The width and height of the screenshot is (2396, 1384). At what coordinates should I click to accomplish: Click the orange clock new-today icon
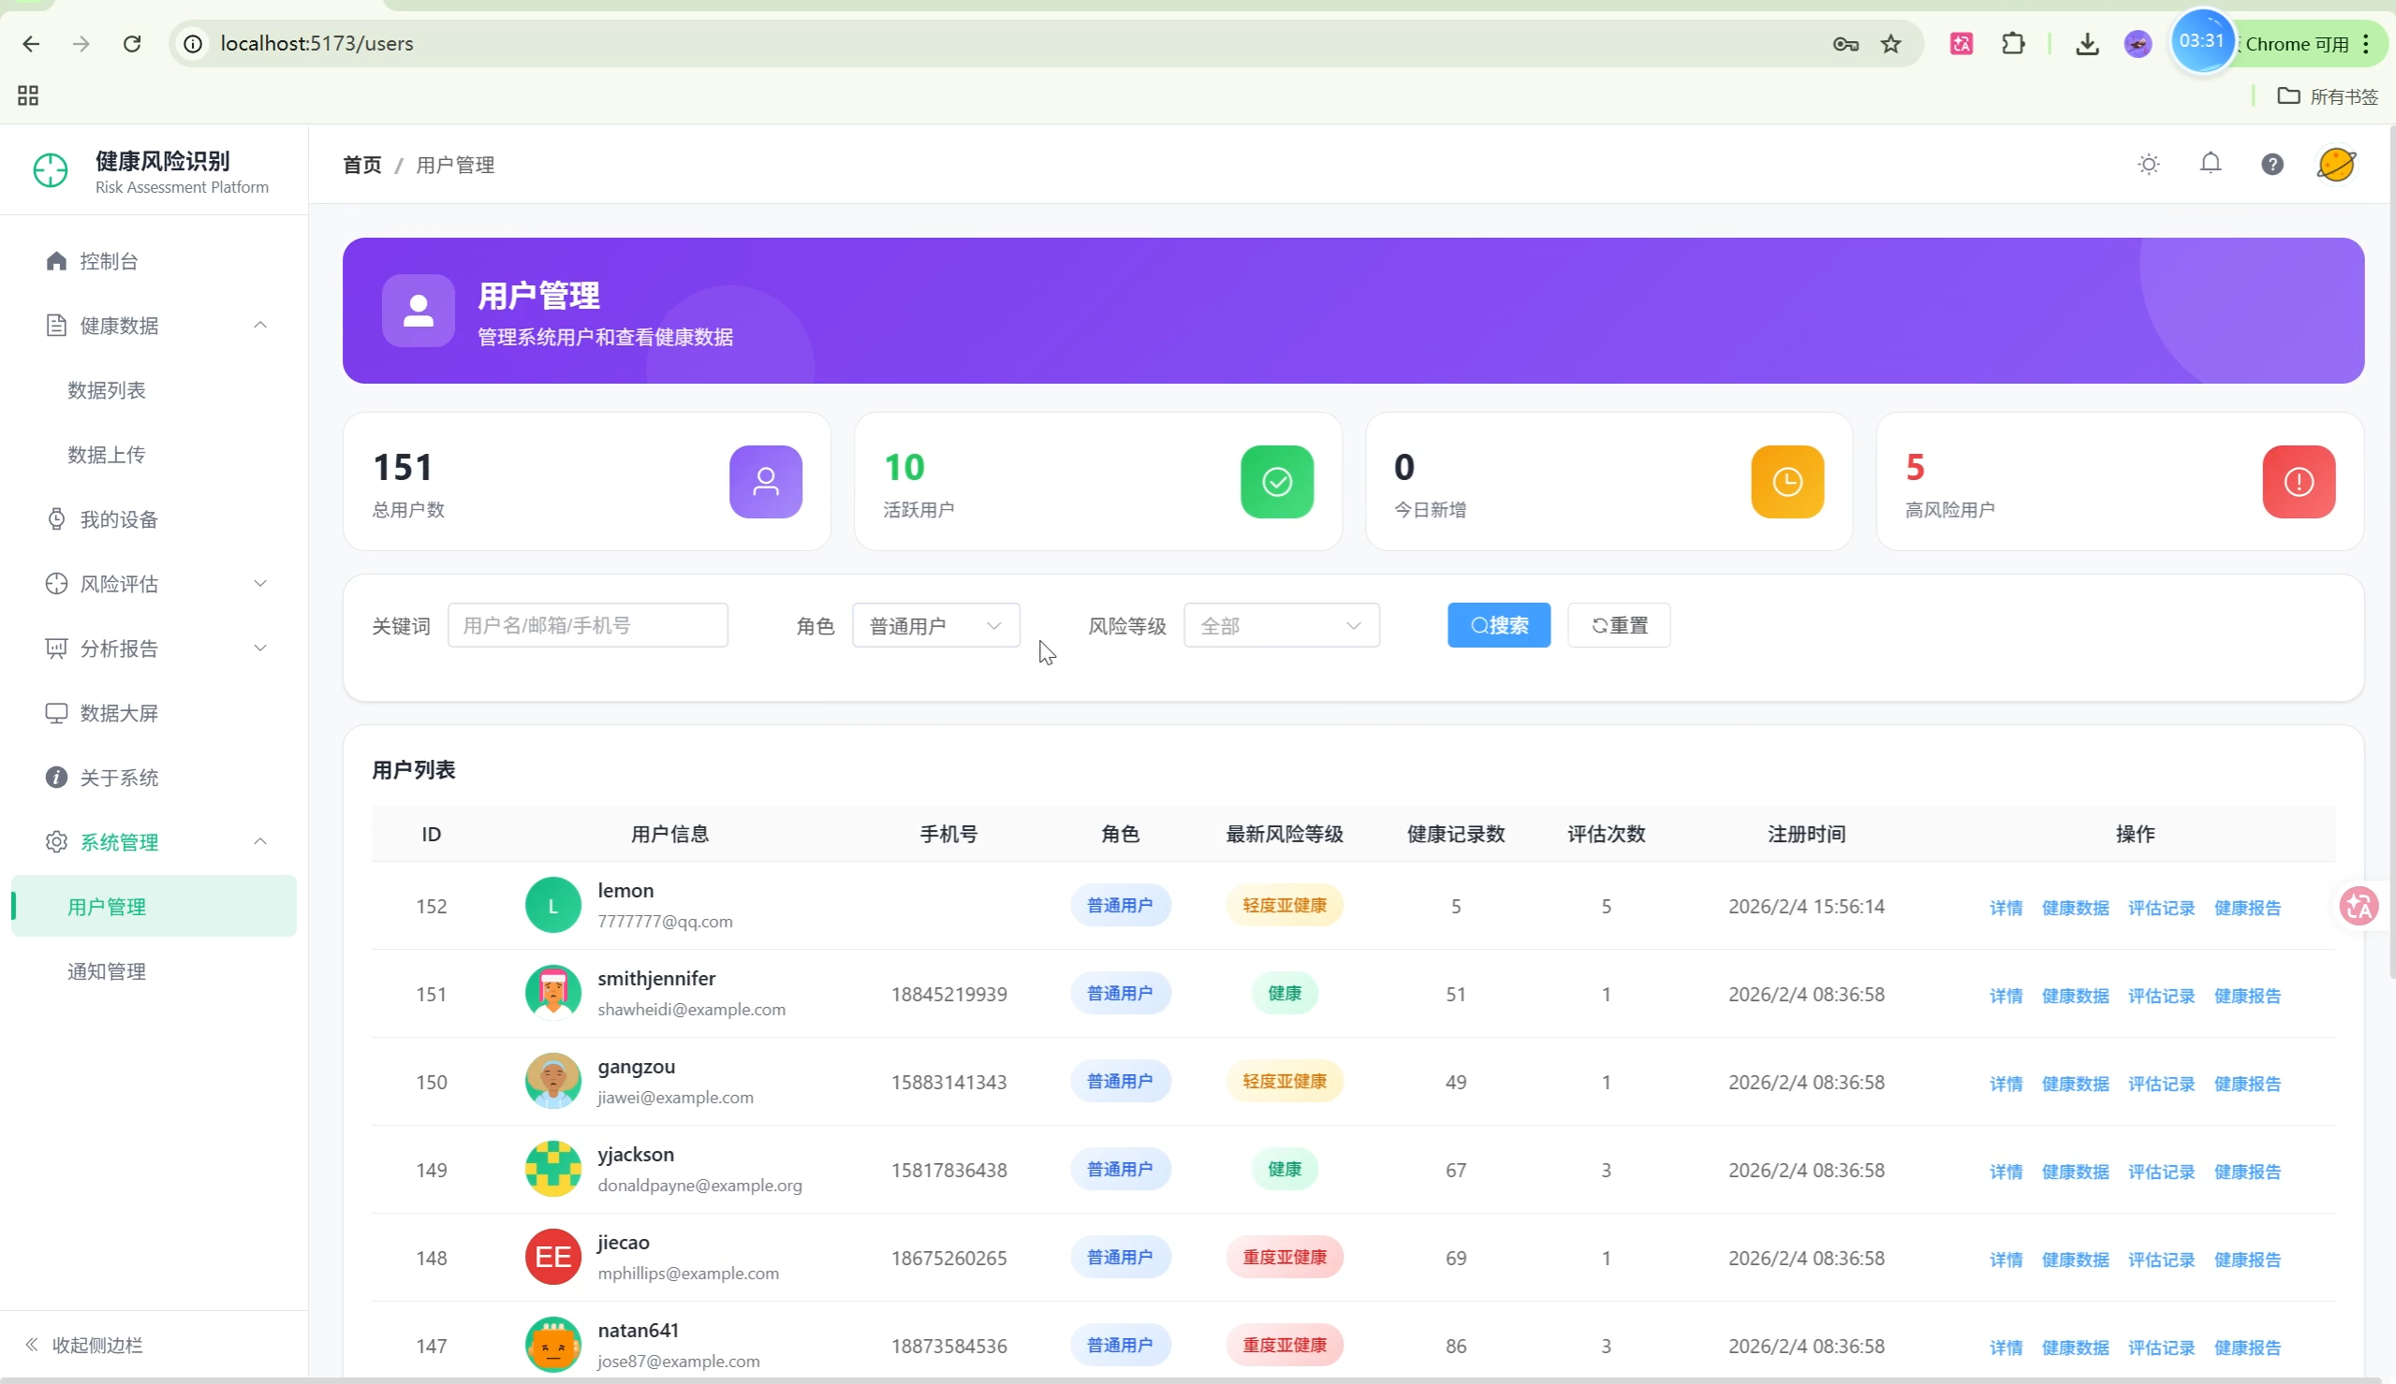[1786, 482]
